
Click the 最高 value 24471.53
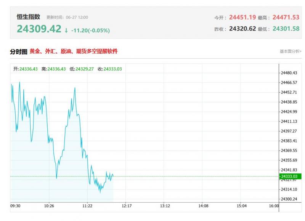[286, 17]
